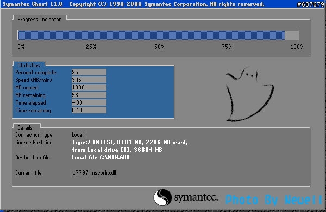Viewport: 326px width, 212px height.
Task: Click the 'Destination file' label
Action: pos(33,157)
